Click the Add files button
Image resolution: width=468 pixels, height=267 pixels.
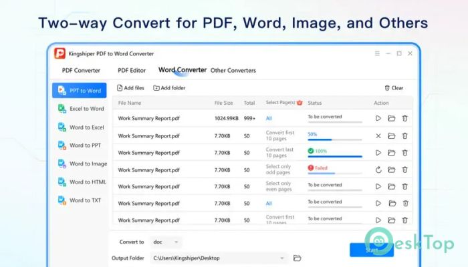click(130, 88)
